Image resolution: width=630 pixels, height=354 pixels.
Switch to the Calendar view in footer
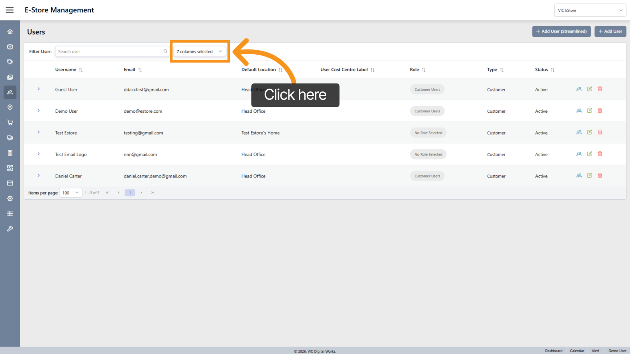[x=577, y=351]
